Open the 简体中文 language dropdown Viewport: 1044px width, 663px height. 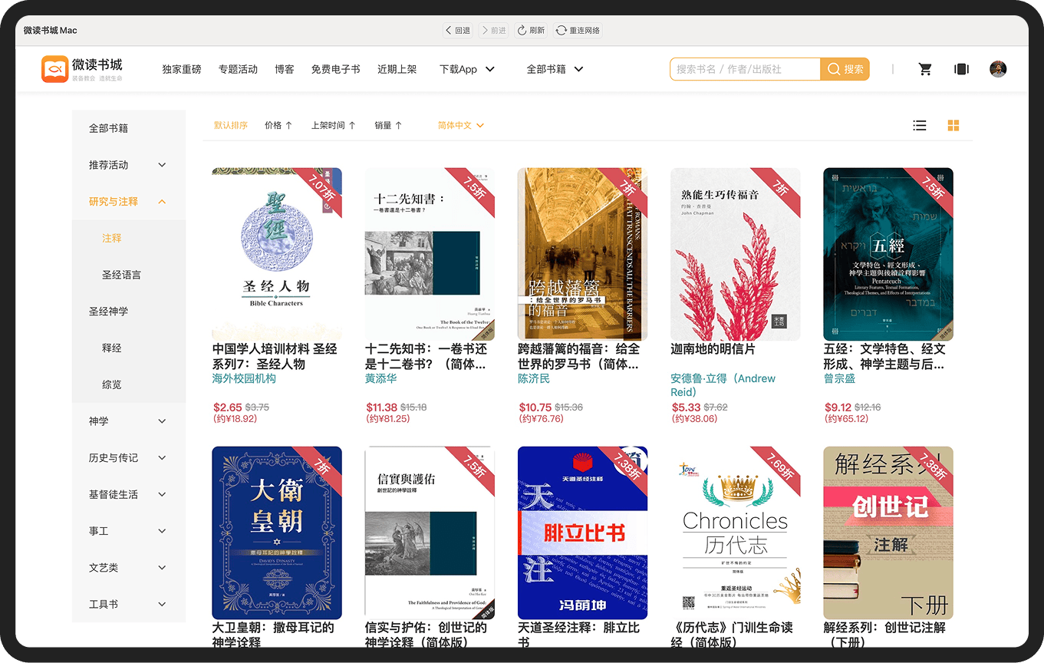(x=460, y=126)
